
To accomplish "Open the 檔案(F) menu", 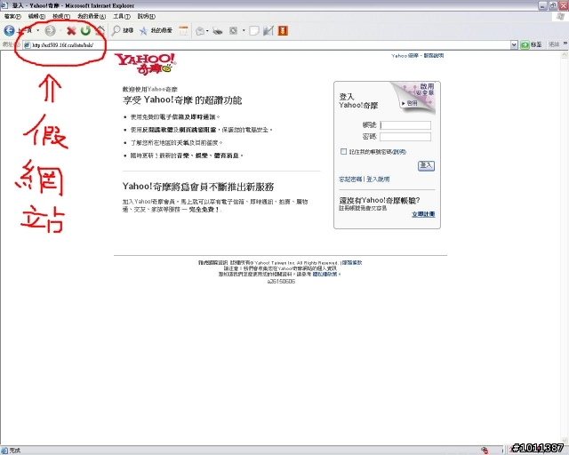I will coord(12,16).
